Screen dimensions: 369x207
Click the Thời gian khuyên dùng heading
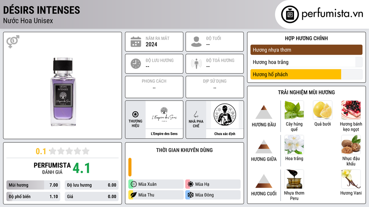click(184, 150)
